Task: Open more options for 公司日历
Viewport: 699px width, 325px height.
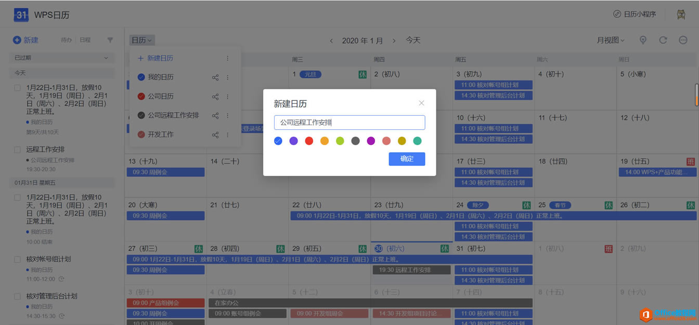Action: point(227,97)
